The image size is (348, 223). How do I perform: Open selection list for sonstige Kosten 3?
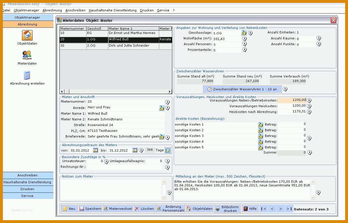point(261,136)
